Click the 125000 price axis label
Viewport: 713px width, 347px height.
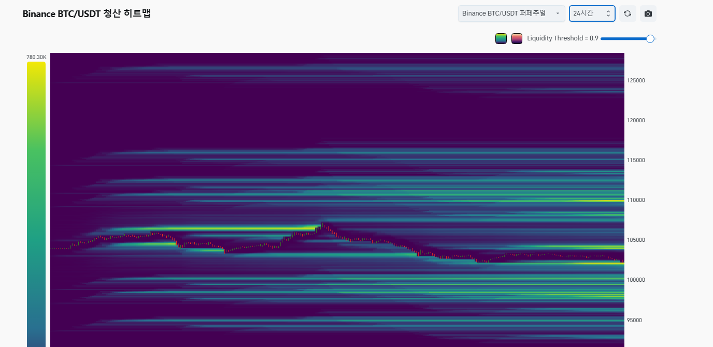point(636,81)
